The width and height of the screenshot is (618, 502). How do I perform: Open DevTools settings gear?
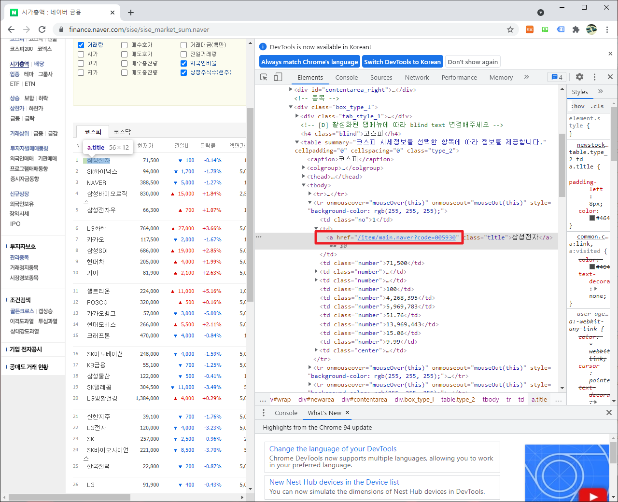click(579, 77)
